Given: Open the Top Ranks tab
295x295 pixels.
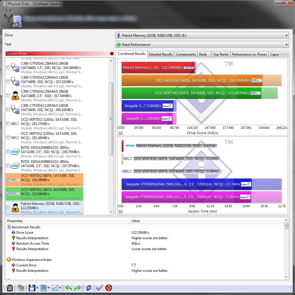Looking at the screenshot, I should (221, 54).
